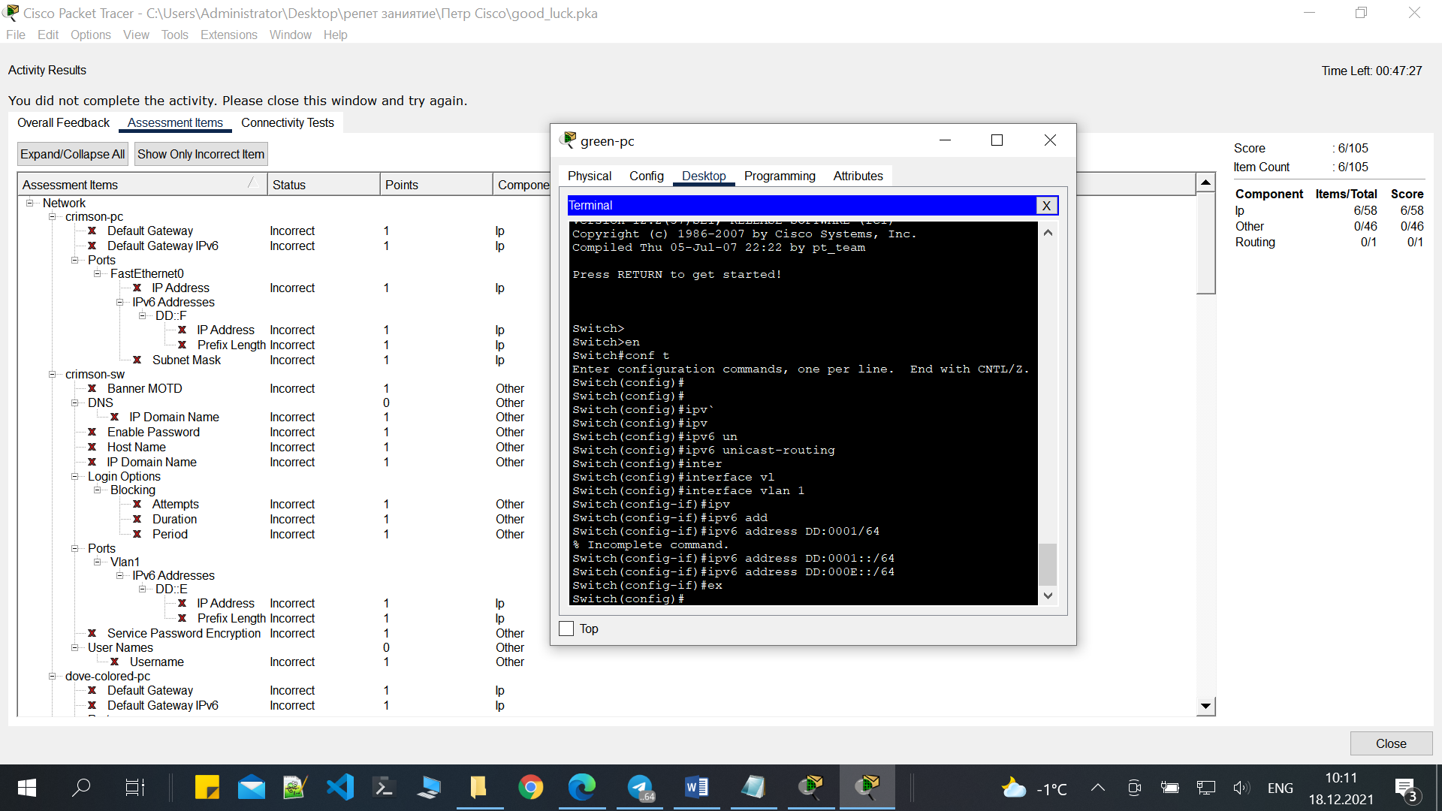Switch to Connectivity Tests tab
1442x811 pixels.
coord(288,122)
